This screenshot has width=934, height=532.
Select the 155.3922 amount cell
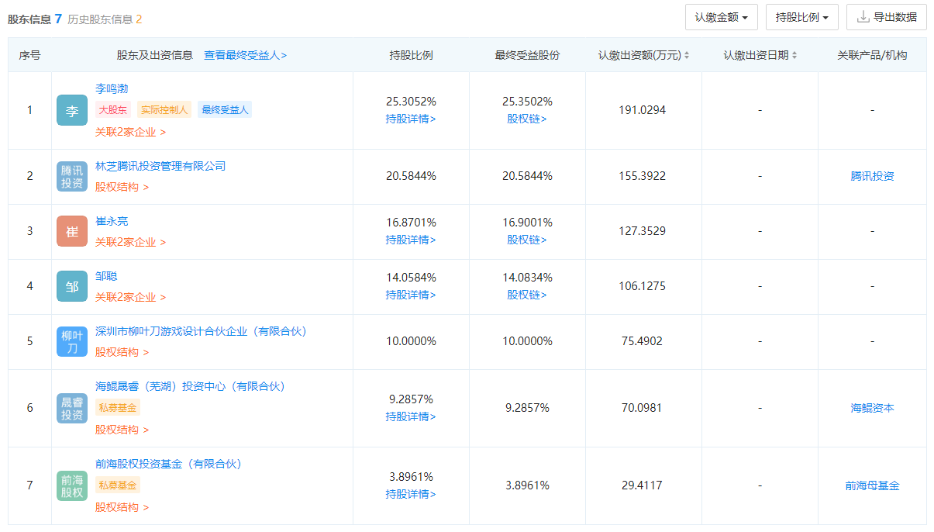[x=642, y=176]
